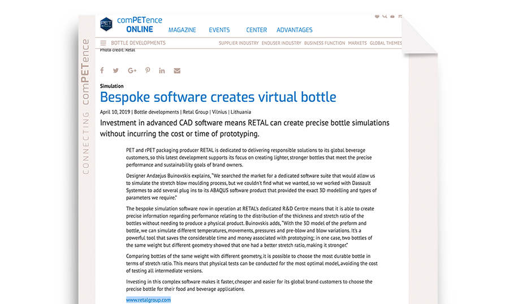The width and height of the screenshot is (509, 304).
Task: Share article via Google Plus icon
Action: pos(132,71)
